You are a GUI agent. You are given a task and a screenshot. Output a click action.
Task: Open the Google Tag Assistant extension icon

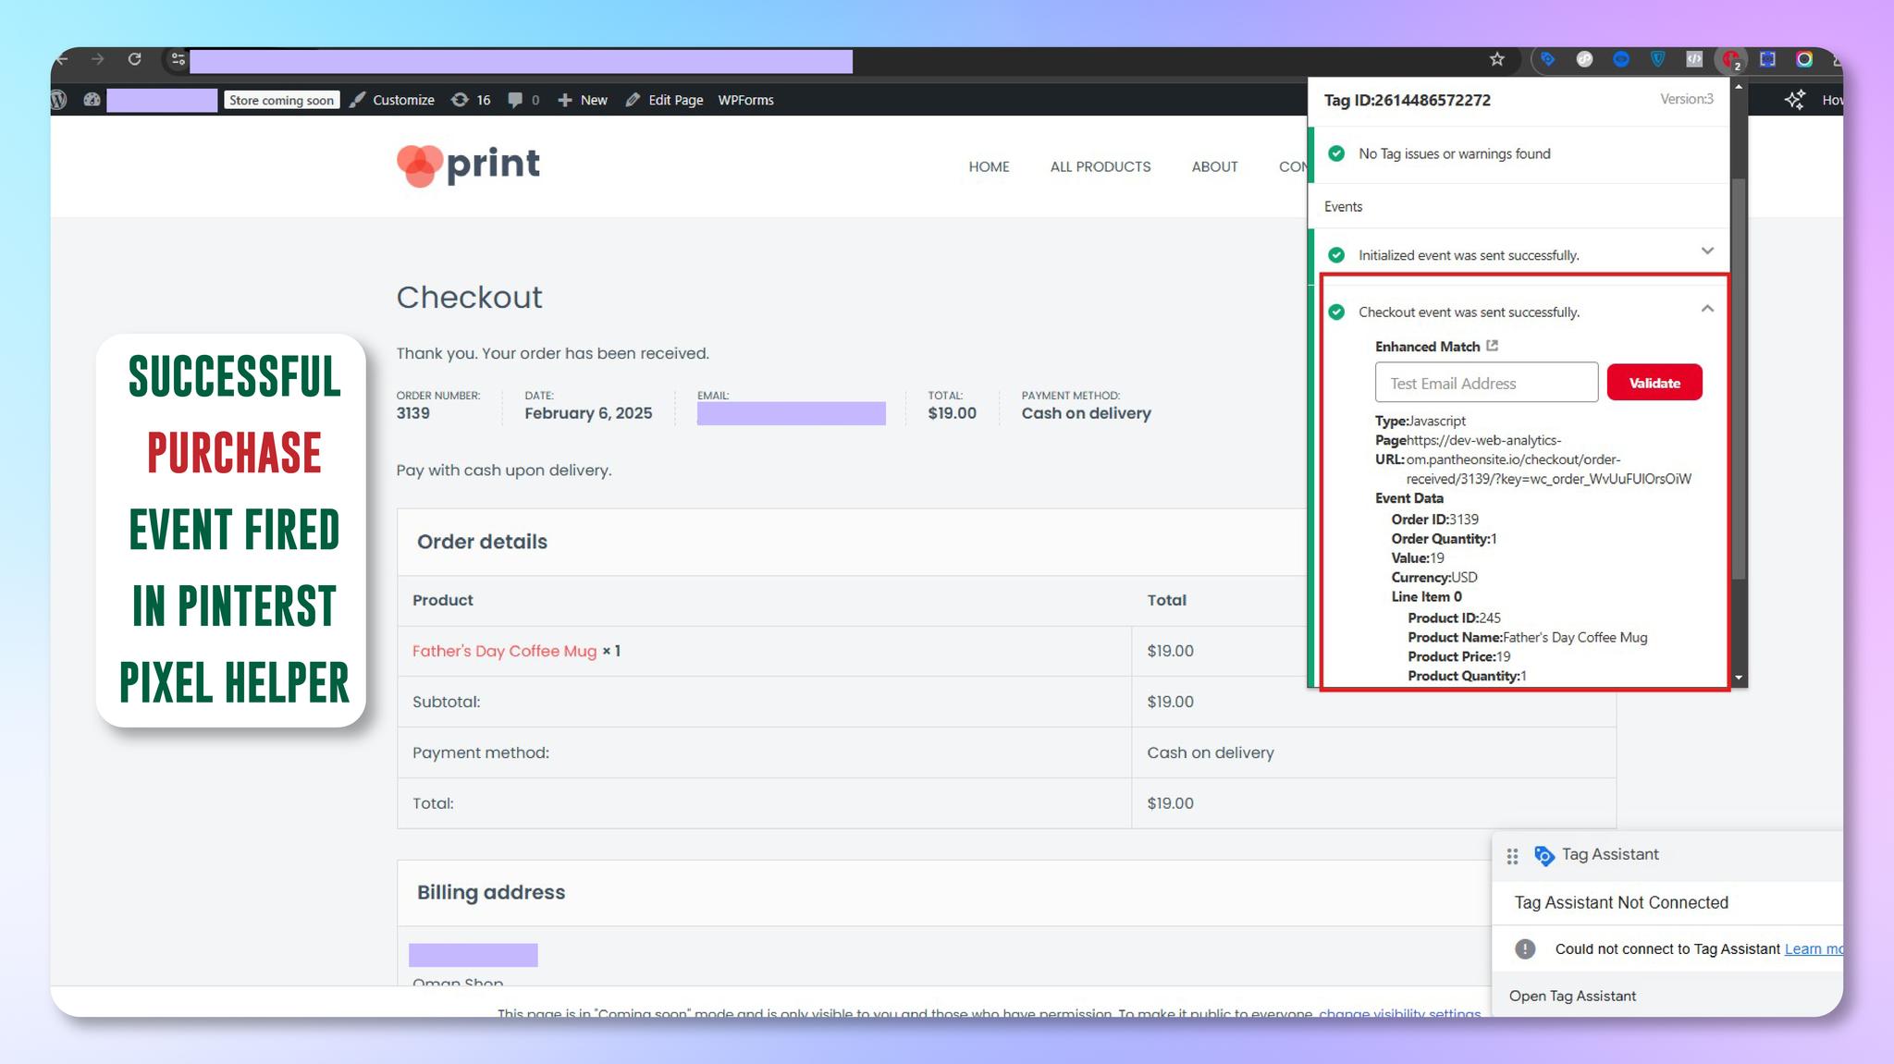click(1548, 59)
